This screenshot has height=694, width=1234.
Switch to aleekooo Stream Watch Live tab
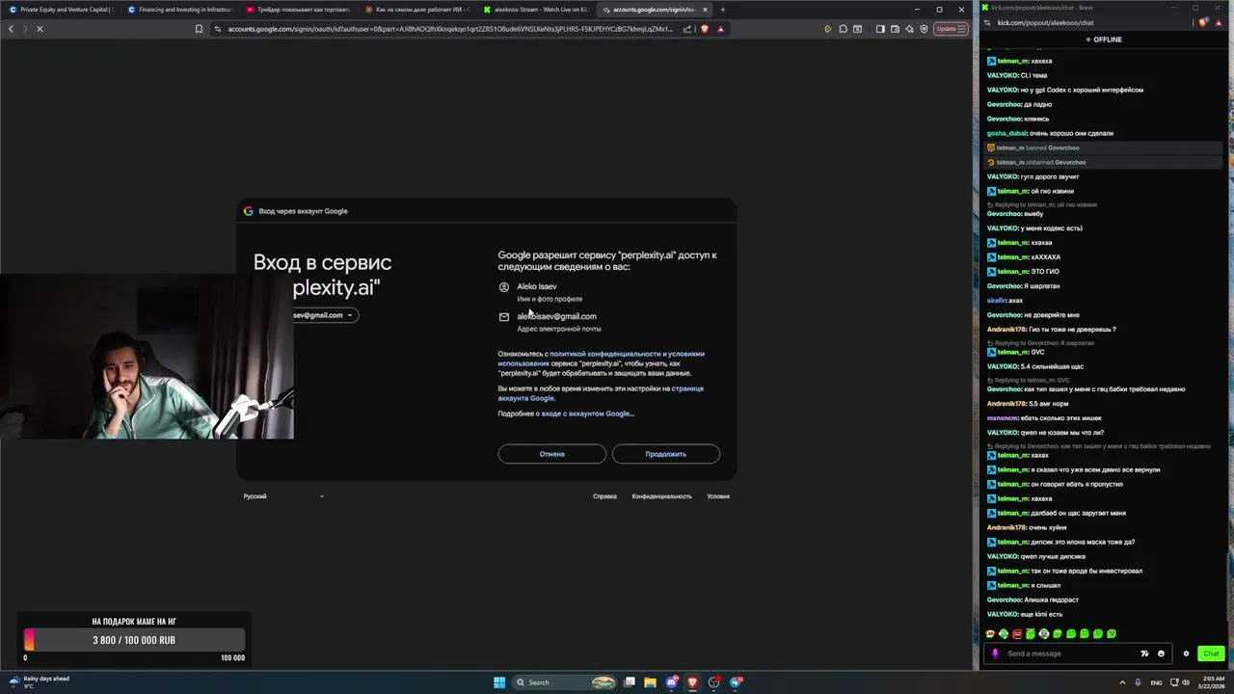[x=535, y=10]
